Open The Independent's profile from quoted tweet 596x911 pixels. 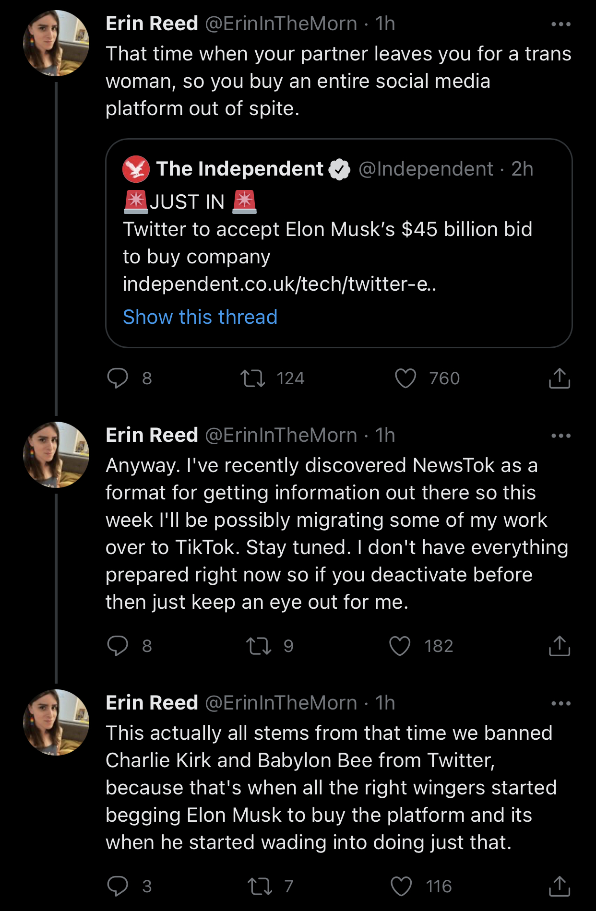pos(239,169)
